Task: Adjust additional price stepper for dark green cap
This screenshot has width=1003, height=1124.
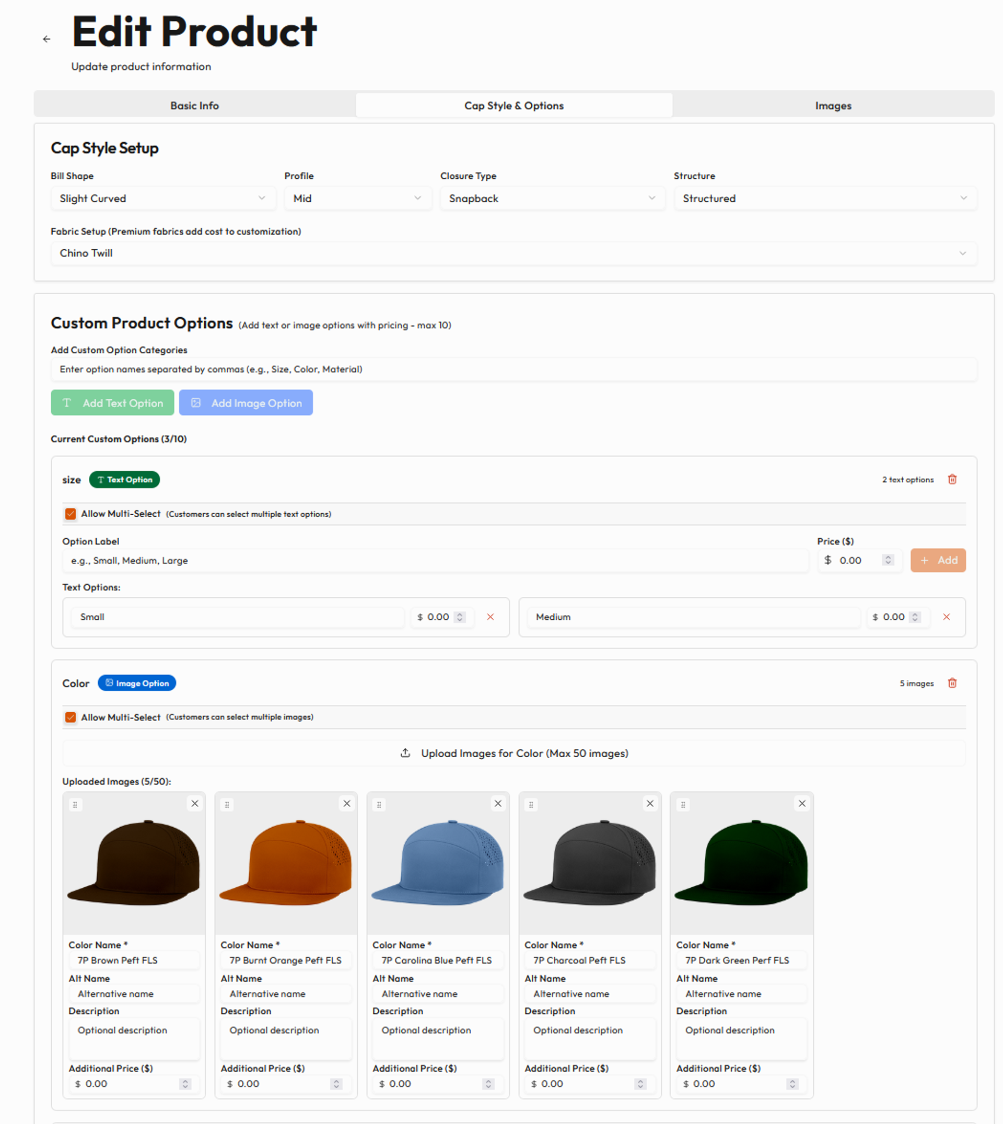Action: coord(792,1084)
